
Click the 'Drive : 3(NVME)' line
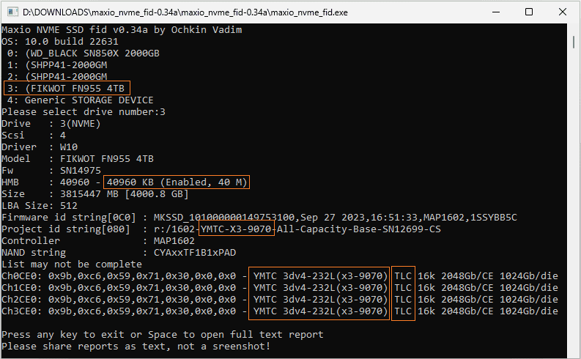coord(51,124)
